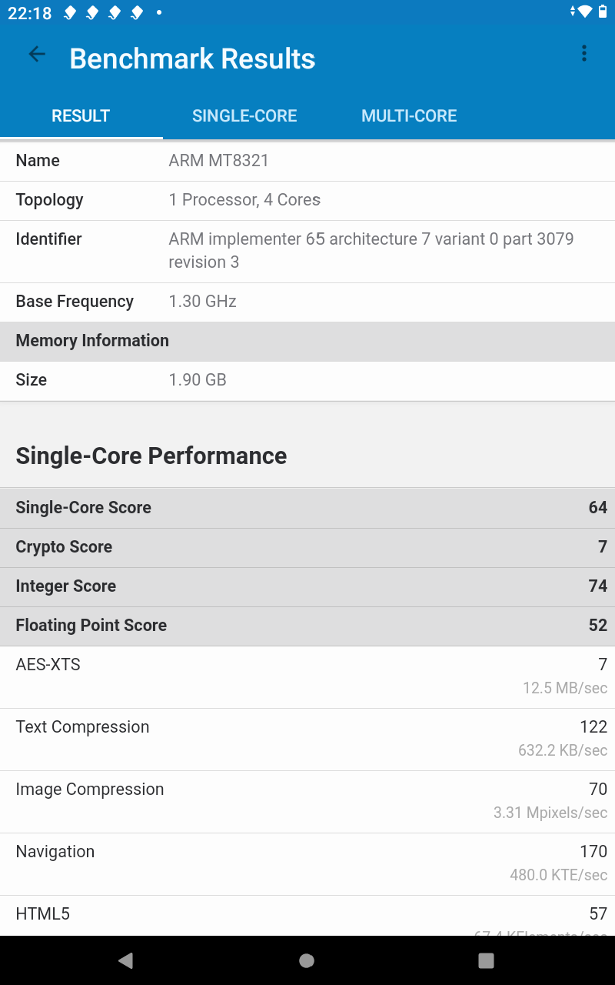Switch to the MULTI-CORE tab

pos(409,116)
